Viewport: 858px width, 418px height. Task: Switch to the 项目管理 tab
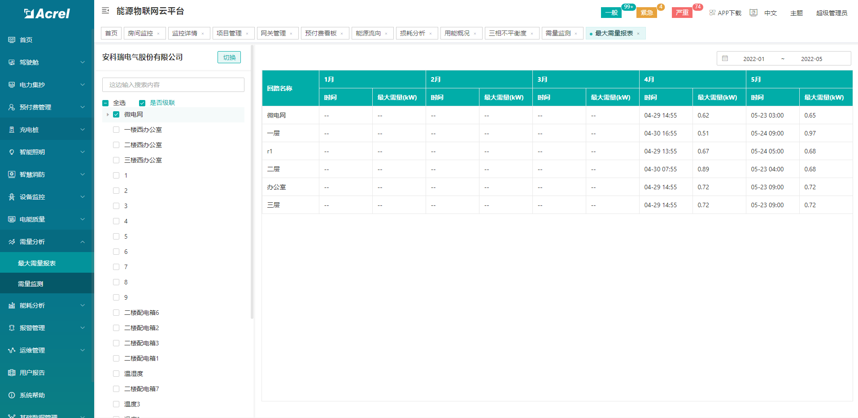coord(233,34)
